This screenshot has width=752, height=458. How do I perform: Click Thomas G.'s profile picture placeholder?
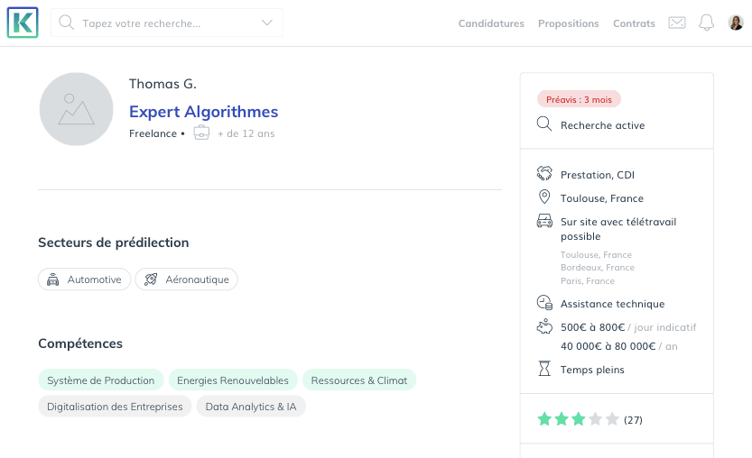[76, 109]
